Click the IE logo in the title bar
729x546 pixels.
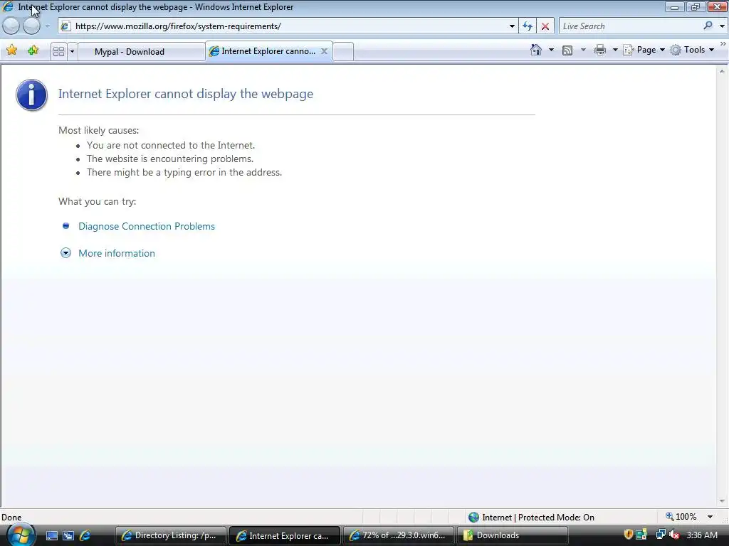8,7
